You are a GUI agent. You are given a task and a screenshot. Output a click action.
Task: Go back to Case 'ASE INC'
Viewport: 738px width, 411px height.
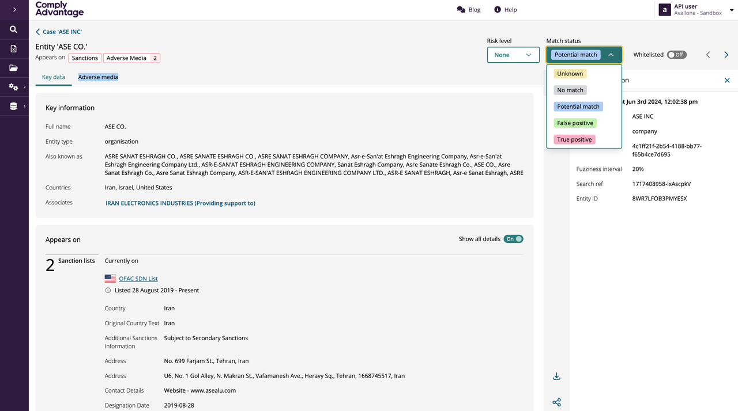click(59, 32)
